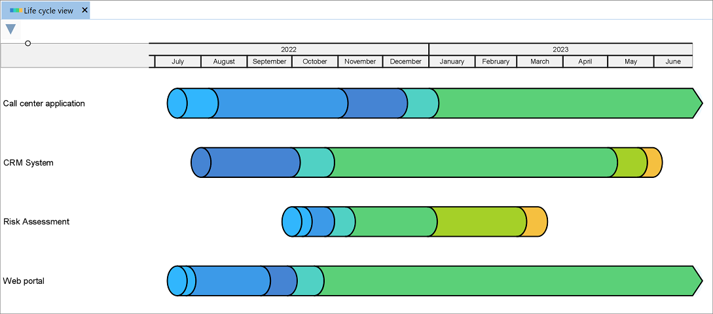Close the Life cycle view tab
The height and width of the screenshot is (314, 713).
84,10
